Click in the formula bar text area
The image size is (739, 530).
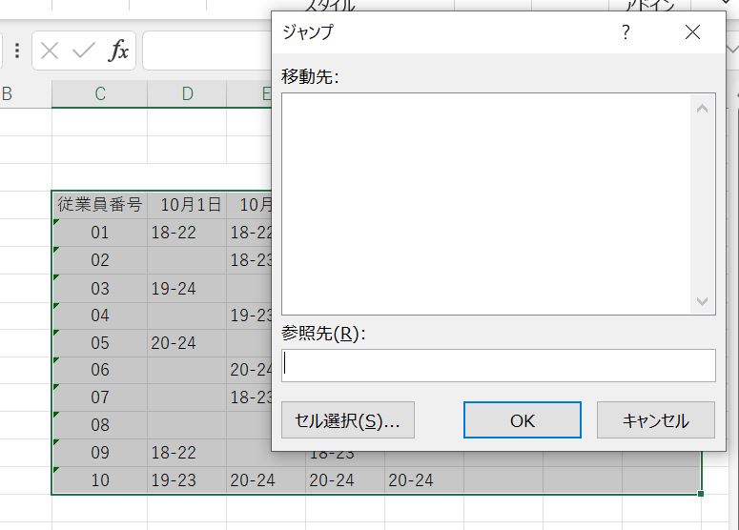click(x=205, y=51)
